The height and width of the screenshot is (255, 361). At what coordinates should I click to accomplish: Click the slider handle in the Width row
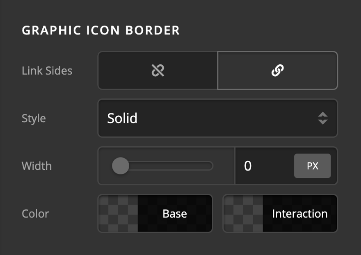[x=120, y=166]
